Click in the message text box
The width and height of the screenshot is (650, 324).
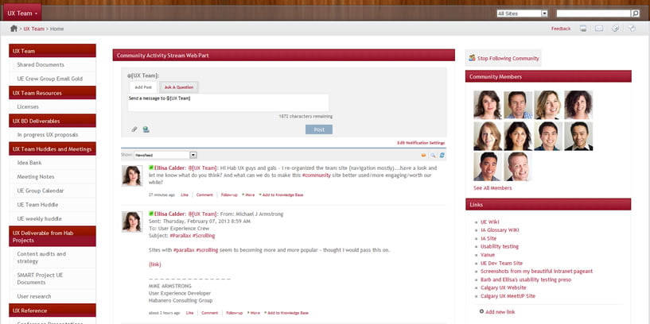coord(228,102)
